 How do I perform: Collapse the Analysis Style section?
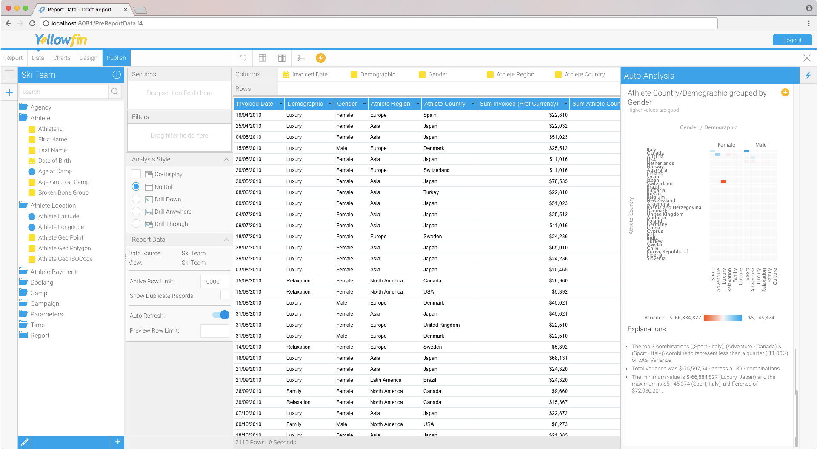226,159
